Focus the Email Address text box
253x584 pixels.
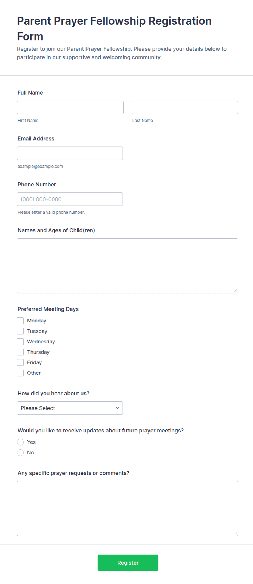[x=70, y=153]
